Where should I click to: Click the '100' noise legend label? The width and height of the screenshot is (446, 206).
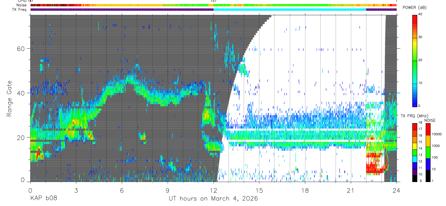point(435,157)
